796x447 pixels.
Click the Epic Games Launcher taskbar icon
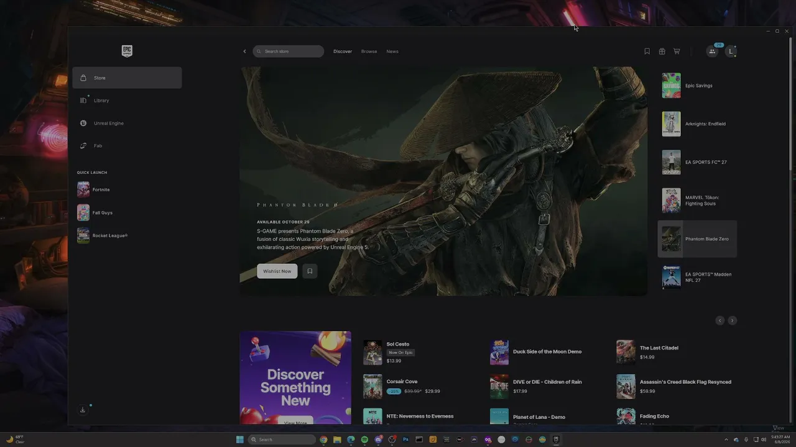(x=556, y=440)
